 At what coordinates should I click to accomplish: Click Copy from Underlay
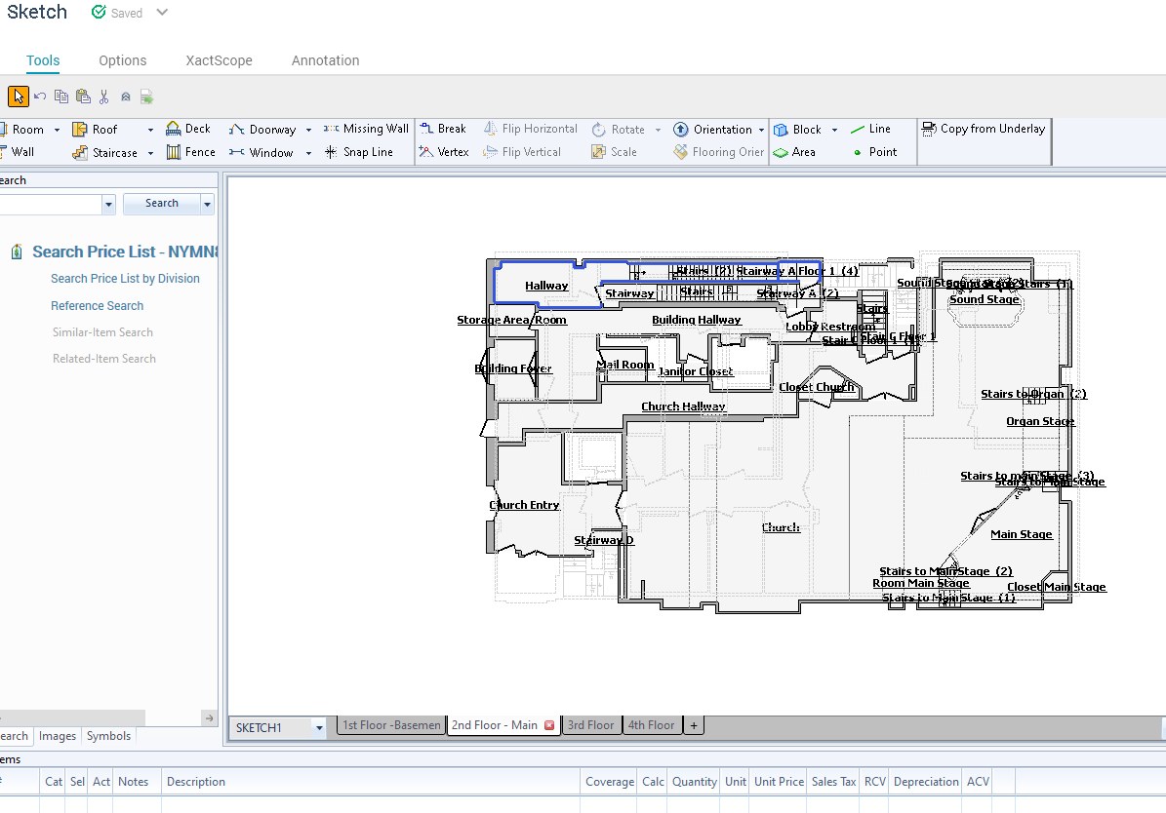click(984, 129)
